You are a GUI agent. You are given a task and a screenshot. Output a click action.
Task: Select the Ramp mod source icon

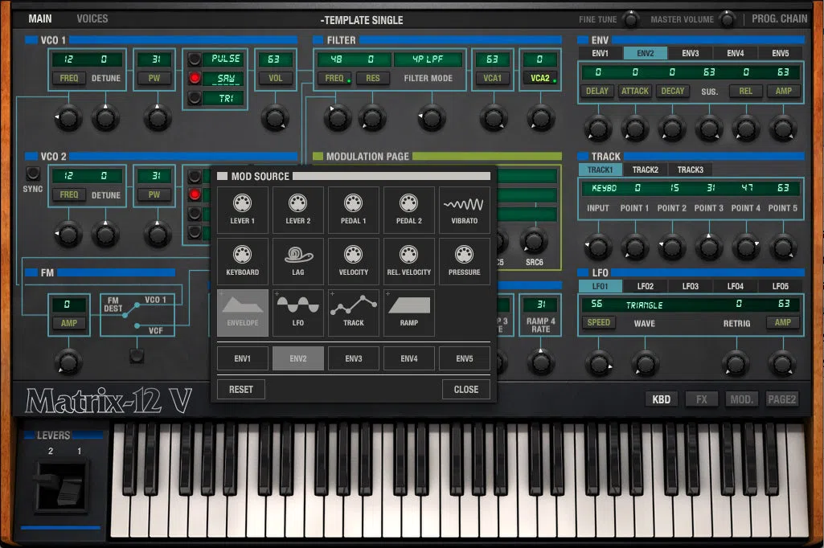pos(409,313)
